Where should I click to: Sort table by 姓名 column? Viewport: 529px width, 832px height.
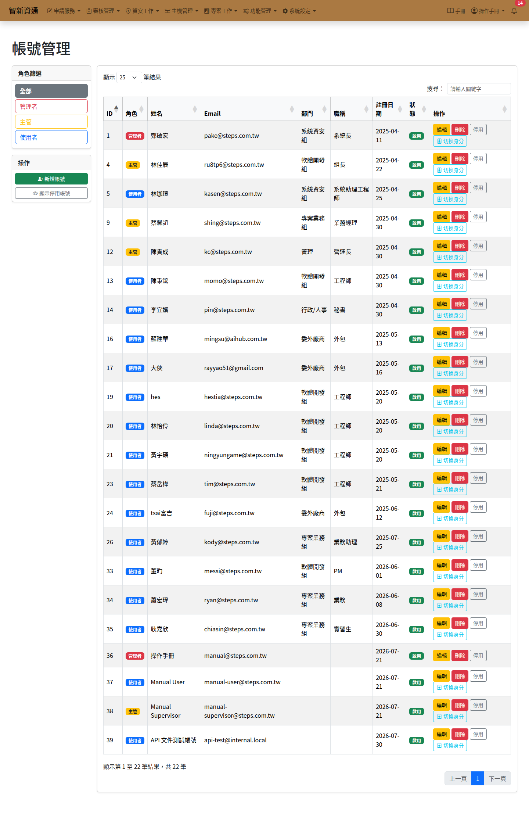tap(174, 109)
